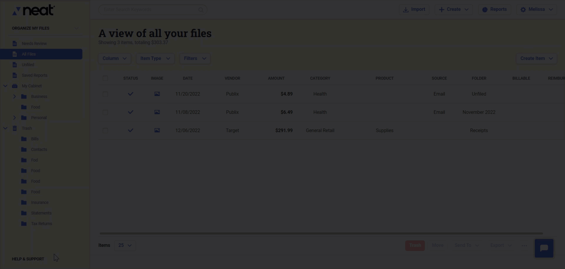Click the General Retail category cell
The width and height of the screenshot is (565, 269).
pos(320,130)
